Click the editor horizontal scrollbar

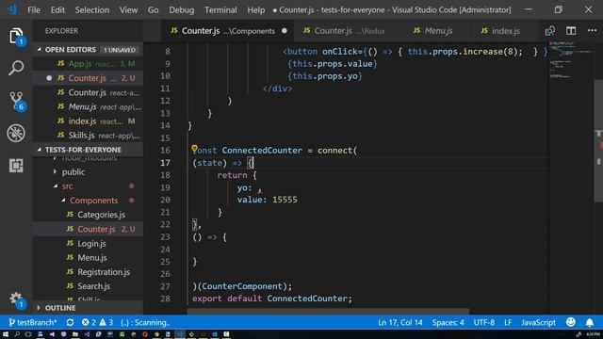click(328, 311)
